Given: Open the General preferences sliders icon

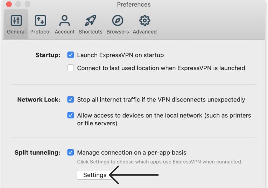Looking at the screenshot, I should coord(16,21).
